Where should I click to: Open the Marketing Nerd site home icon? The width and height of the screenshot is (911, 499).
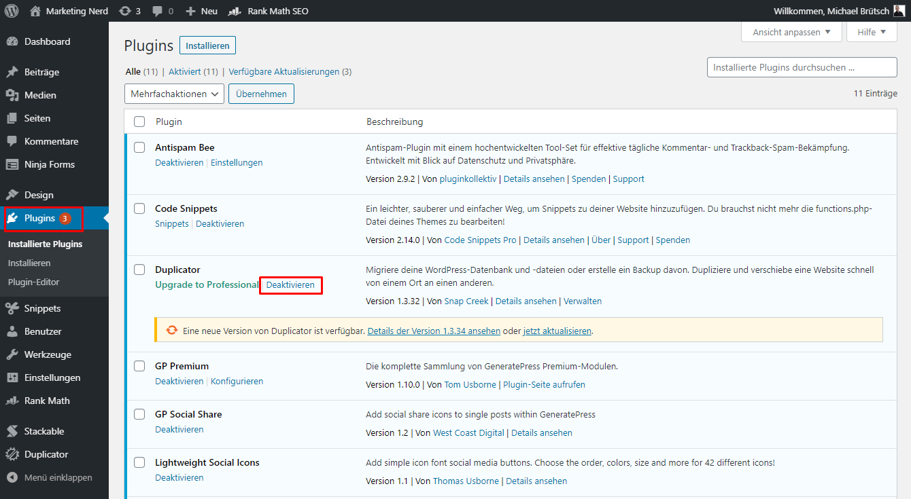(35, 11)
